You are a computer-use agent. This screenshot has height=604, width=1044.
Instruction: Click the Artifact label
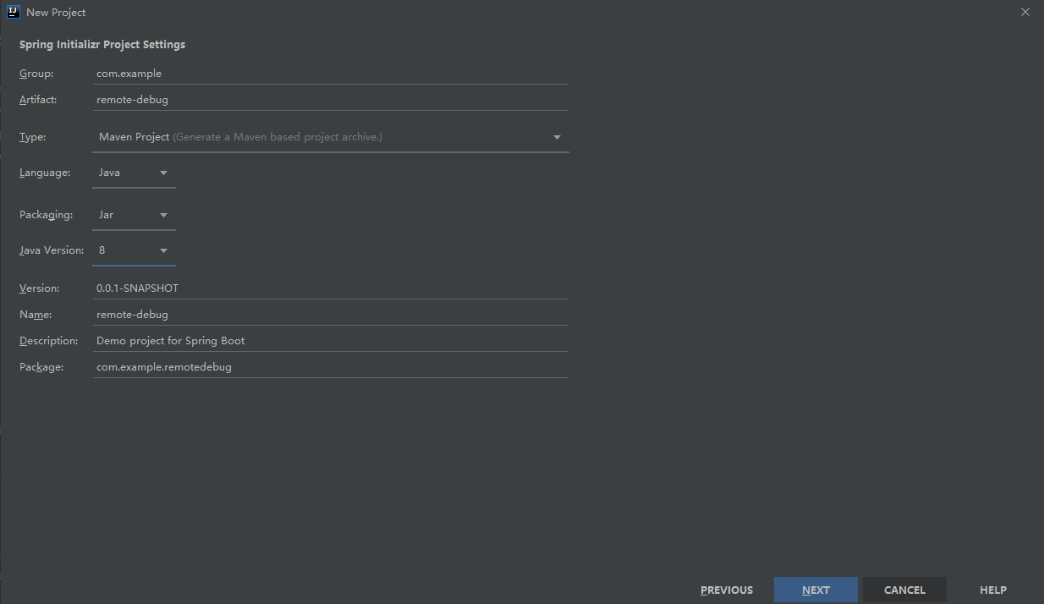tap(38, 100)
